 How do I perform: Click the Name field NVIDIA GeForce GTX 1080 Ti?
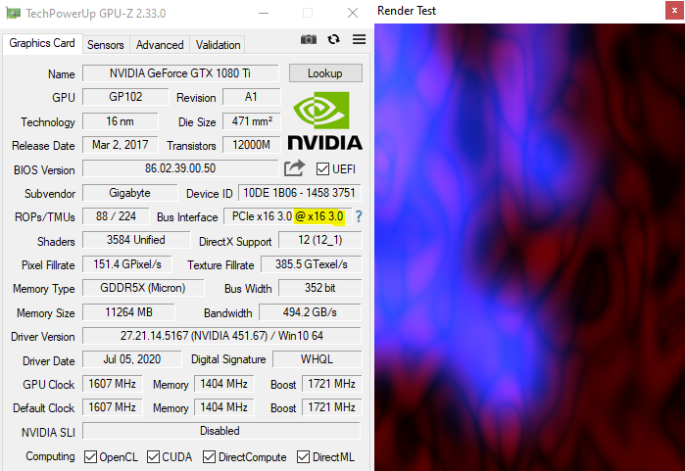[x=180, y=72]
